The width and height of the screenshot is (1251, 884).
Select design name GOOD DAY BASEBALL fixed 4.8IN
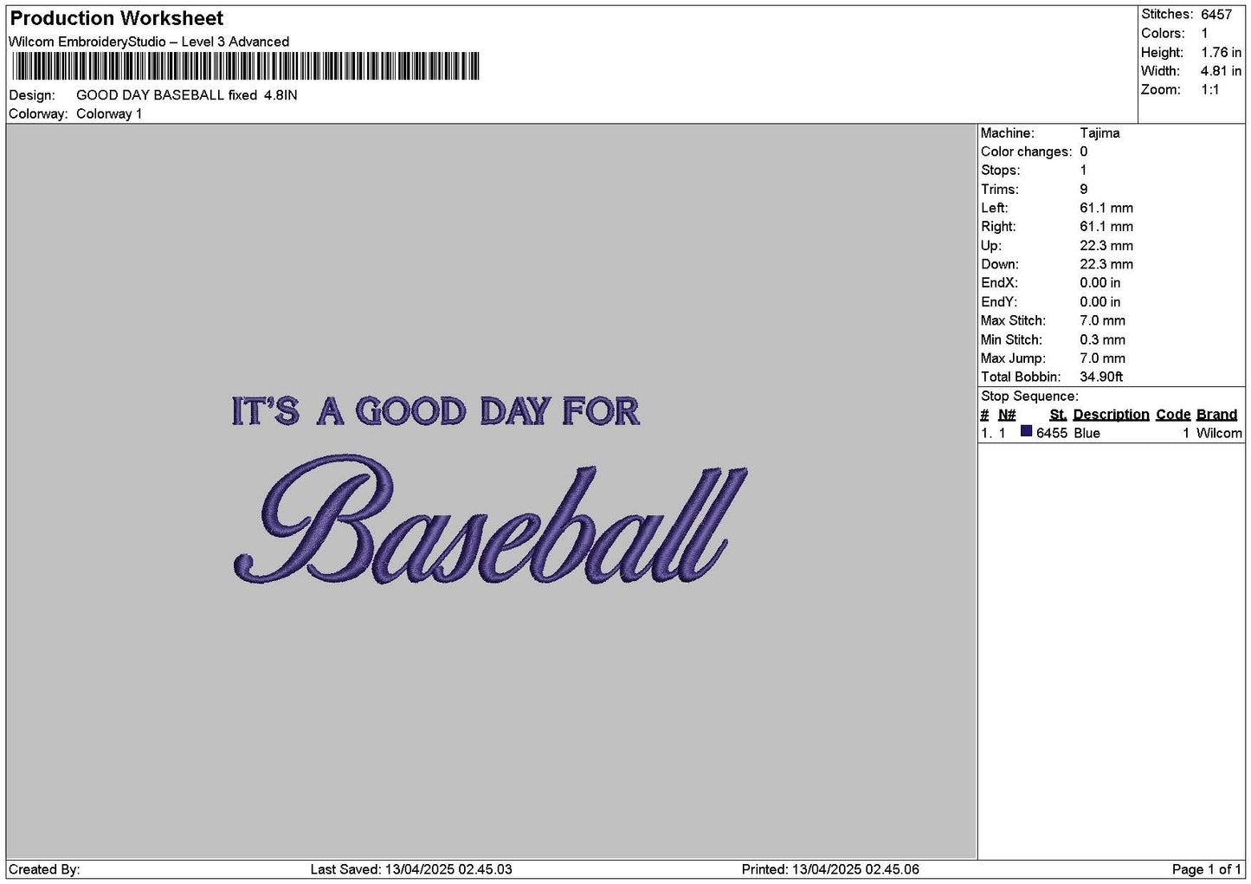187,95
